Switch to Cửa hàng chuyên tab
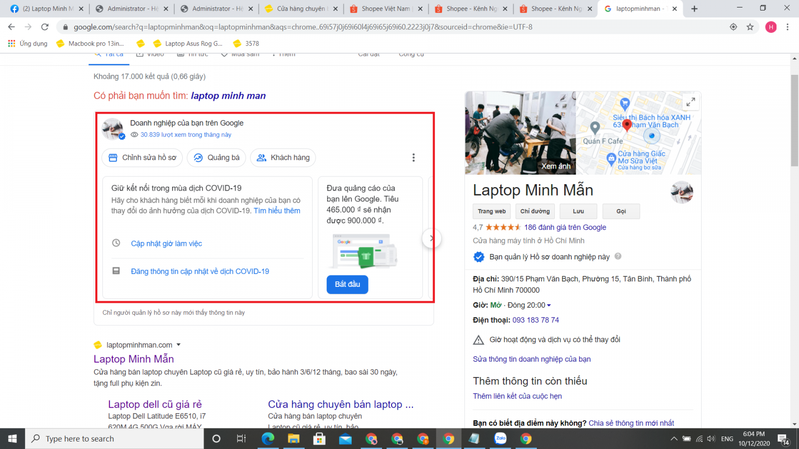The height and width of the screenshot is (449, 799). click(x=301, y=8)
